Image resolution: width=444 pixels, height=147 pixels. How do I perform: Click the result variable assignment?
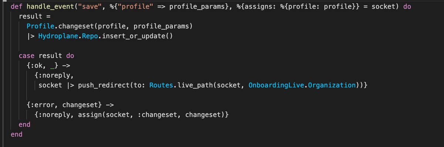pyautogui.click(x=31, y=17)
